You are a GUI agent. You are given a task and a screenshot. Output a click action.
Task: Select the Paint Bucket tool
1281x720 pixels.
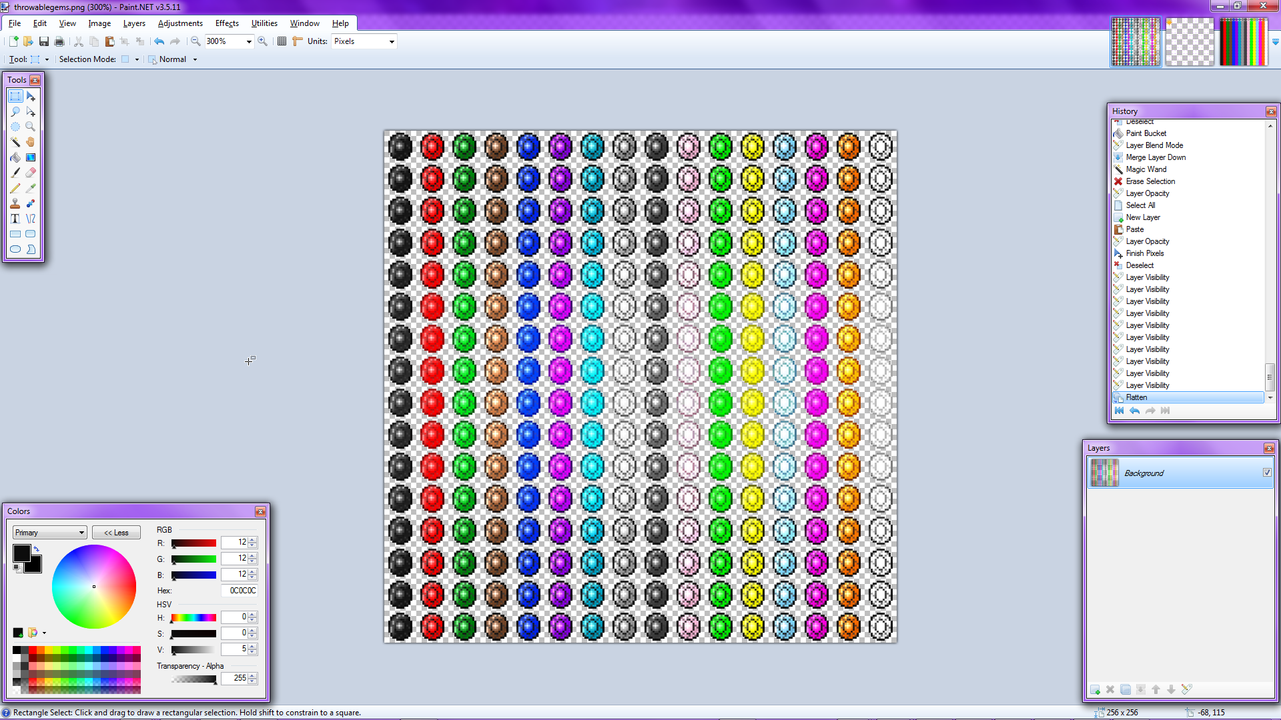pos(15,157)
